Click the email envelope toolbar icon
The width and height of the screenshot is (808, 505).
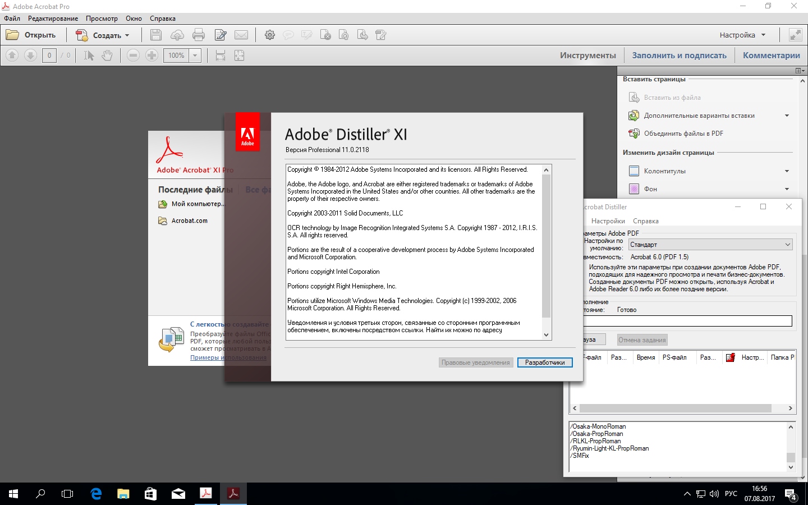[241, 35]
